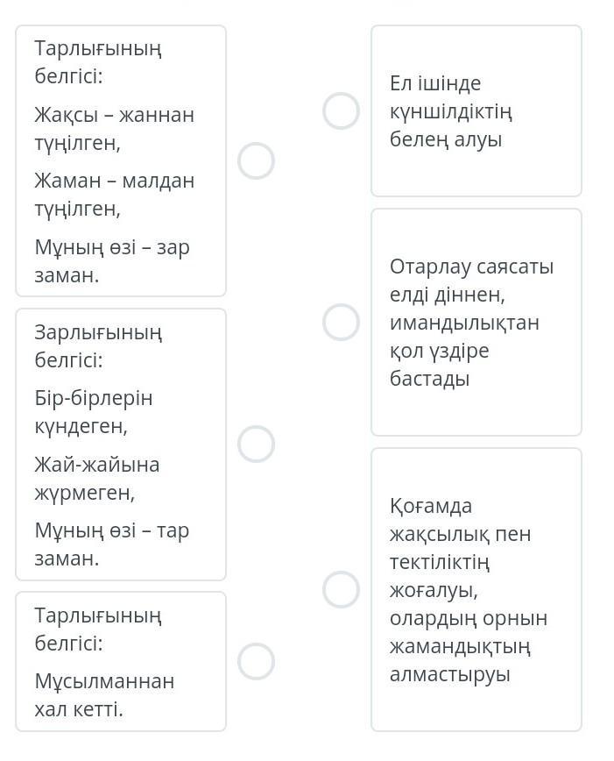614x761 pixels.
Task: Pick the "Қоғамда жақсылық пен тектіліктің жоғалуы" card
Action: (x=476, y=589)
